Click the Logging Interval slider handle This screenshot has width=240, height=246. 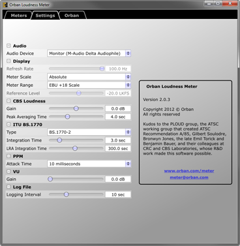(x=67, y=194)
